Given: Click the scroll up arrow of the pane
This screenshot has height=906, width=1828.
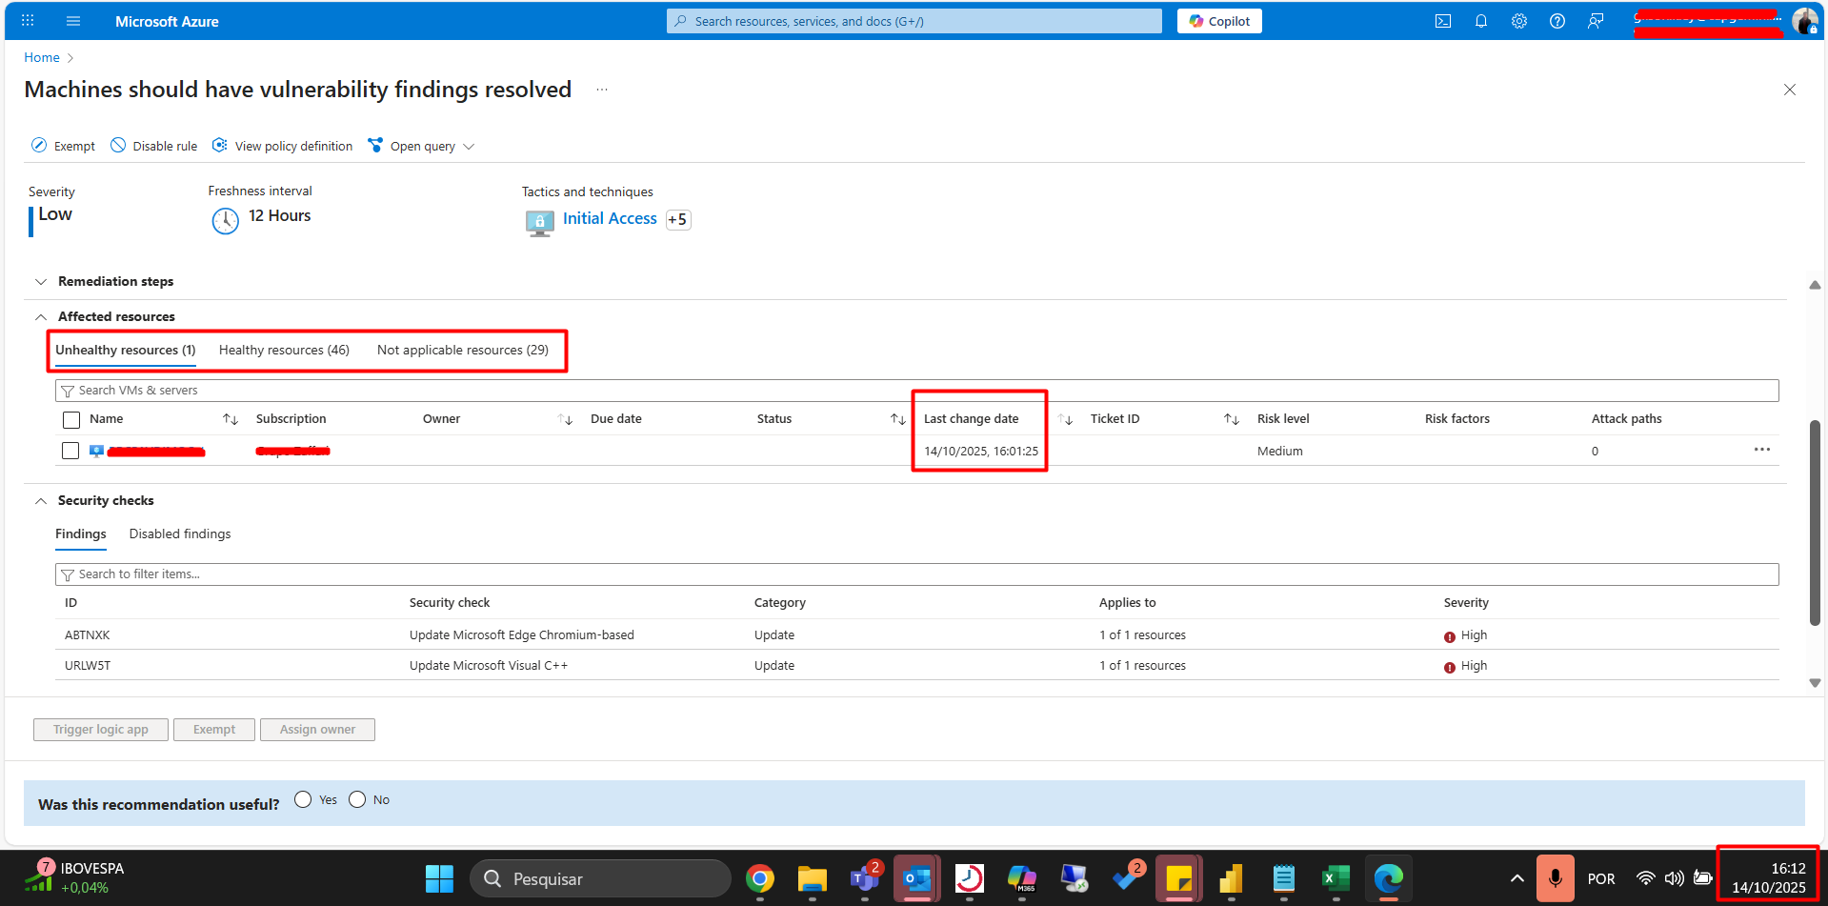Looking at the screenshot, I should pyautogui.click(x=1815, y=285).
